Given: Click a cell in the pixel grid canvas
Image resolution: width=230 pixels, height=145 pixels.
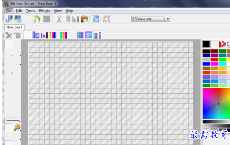Looking at the screenshot, I should click(111, 93).
